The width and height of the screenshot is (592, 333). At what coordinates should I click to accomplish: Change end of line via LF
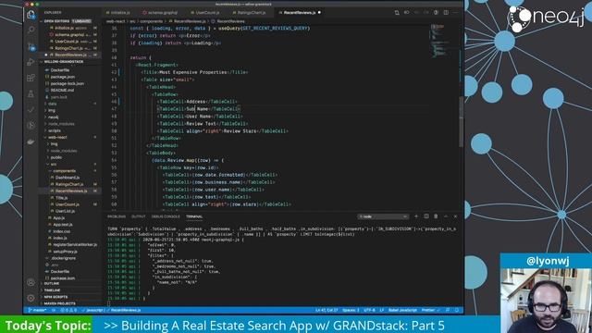381,310
